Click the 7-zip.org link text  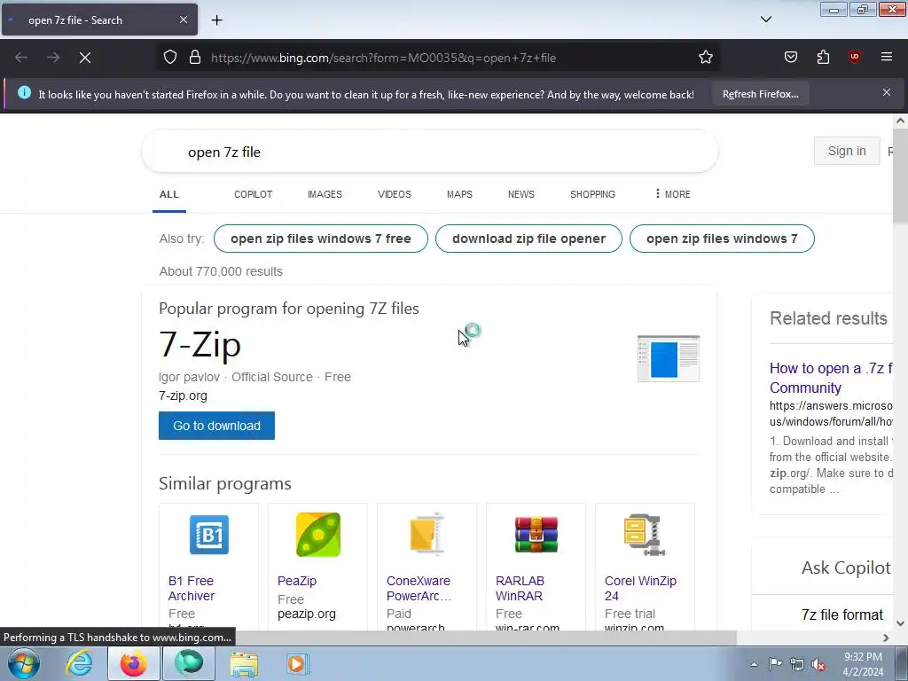point(183,396)
